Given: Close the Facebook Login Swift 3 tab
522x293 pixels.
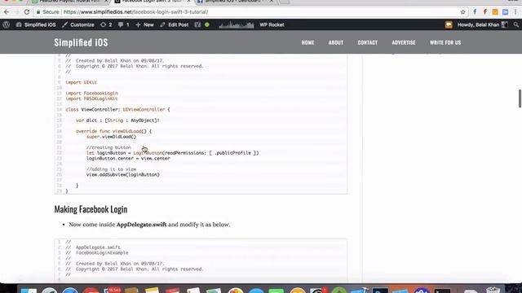Looking at the screenshot, I should click(188, 2).
